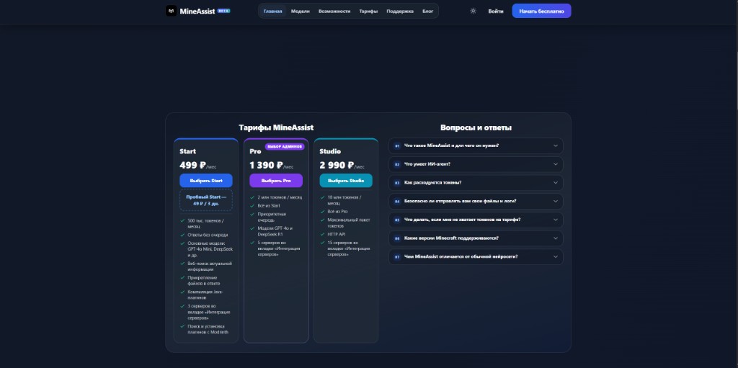Expand 'Что такое MineAssist и для чего он нужен?'

pos(476,145)
